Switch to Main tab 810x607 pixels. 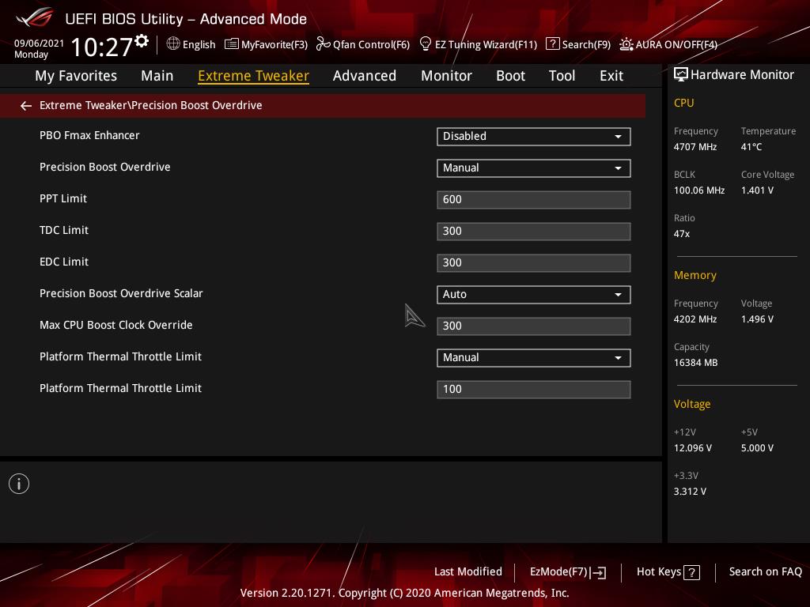pos(157,76)
